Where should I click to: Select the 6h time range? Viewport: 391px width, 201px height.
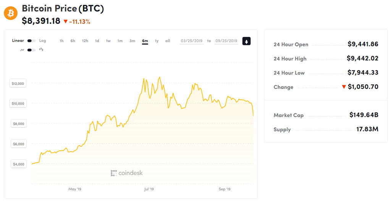(73, 41)
